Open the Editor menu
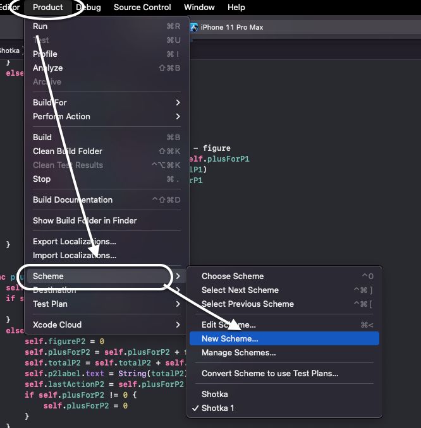Screen dimensions: 421x428 tap(10, 8)
